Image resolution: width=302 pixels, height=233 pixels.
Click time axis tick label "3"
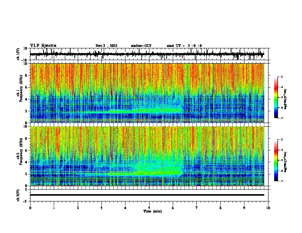coord(101,208)
